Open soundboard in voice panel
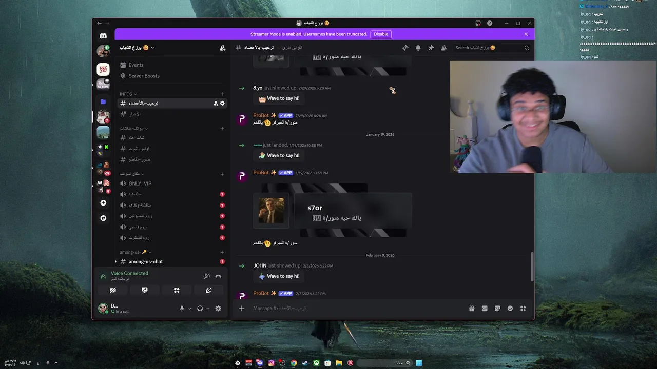657x369 pixels. pyautogui.click(x=208, y=290)
